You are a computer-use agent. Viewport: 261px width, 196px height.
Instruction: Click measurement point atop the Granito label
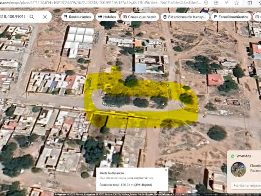(168, 85)
